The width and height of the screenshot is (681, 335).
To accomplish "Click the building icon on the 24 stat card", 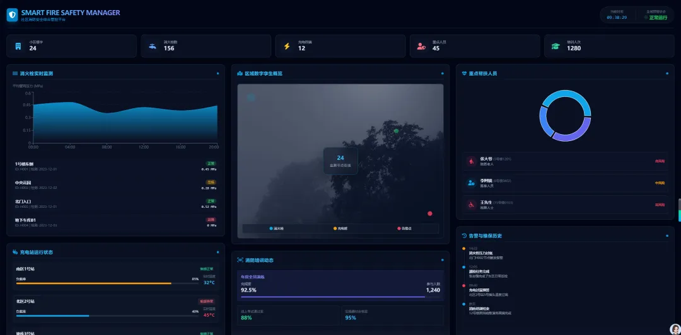I will pos(18,46).
